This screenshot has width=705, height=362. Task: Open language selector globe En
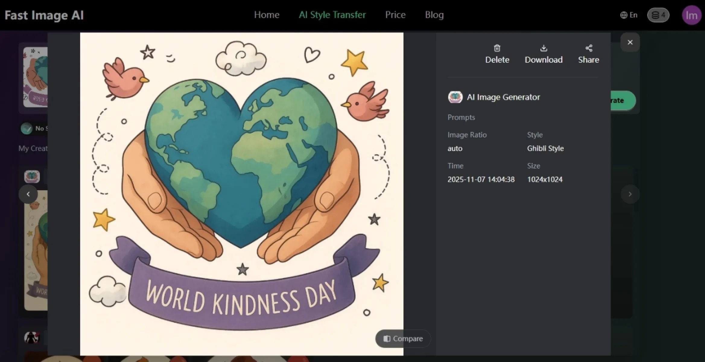[629, 15]
